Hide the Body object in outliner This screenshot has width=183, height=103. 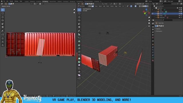pos(179,10)
